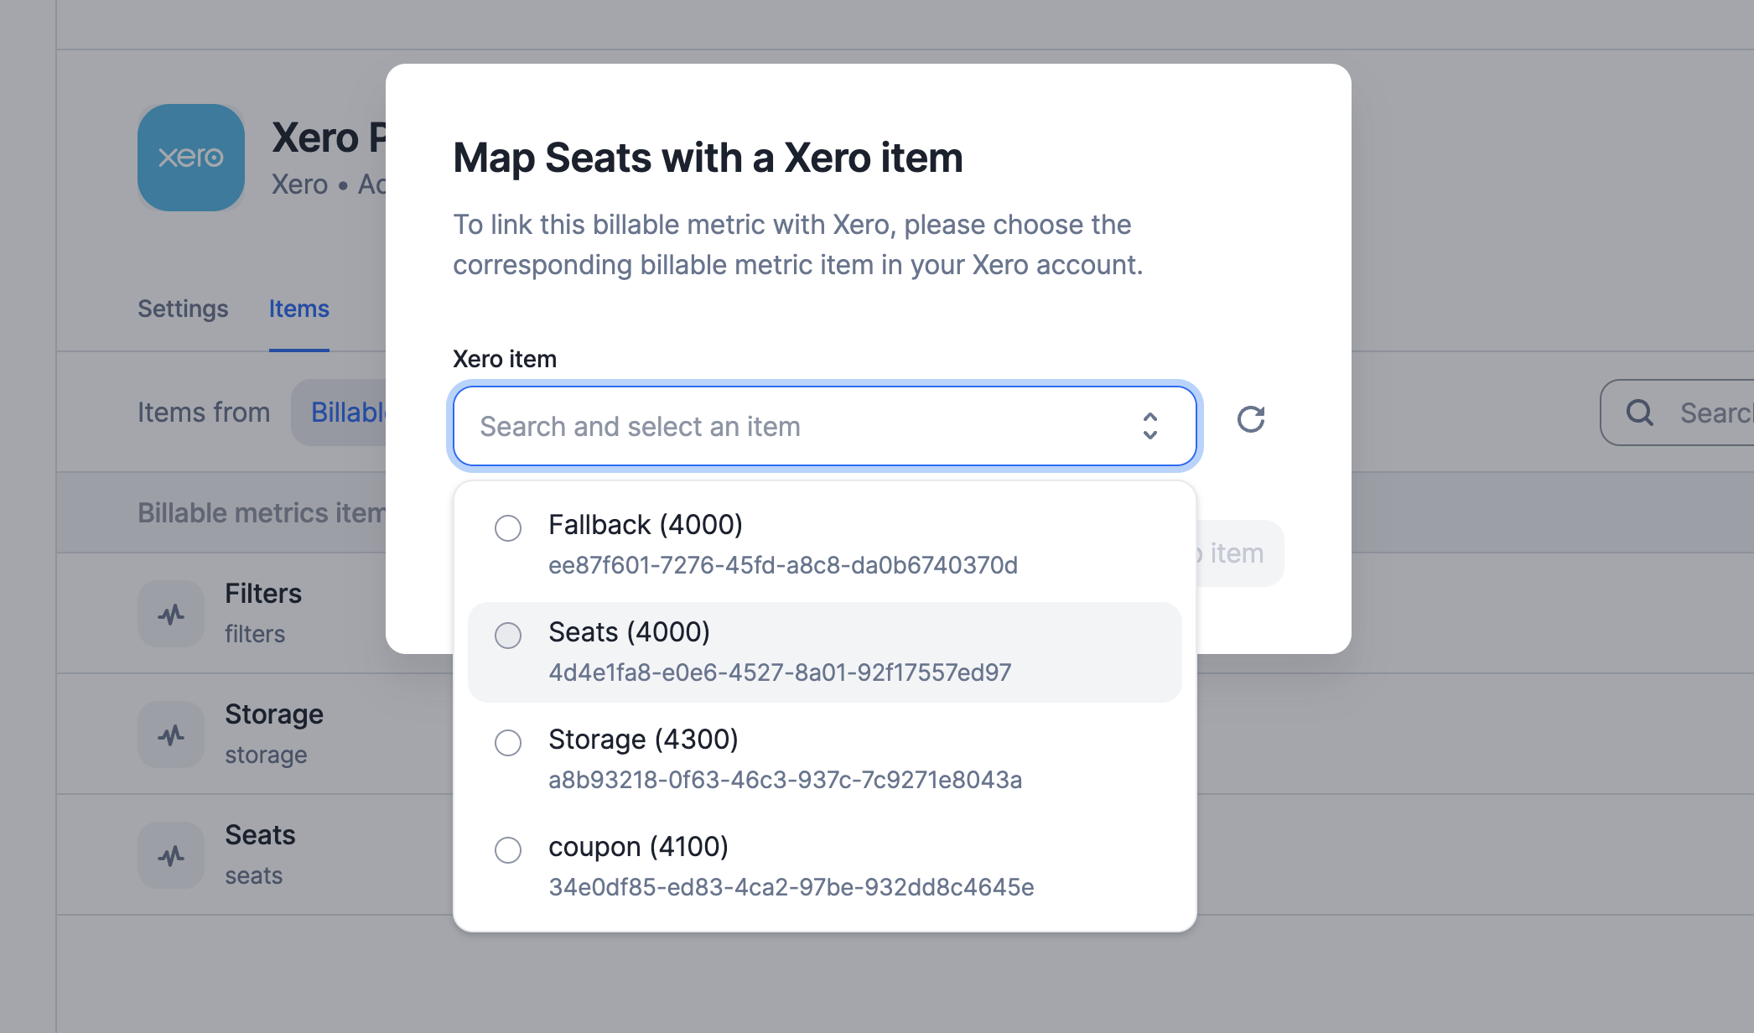Click the Billable metrics item column header

coord(262,513)
